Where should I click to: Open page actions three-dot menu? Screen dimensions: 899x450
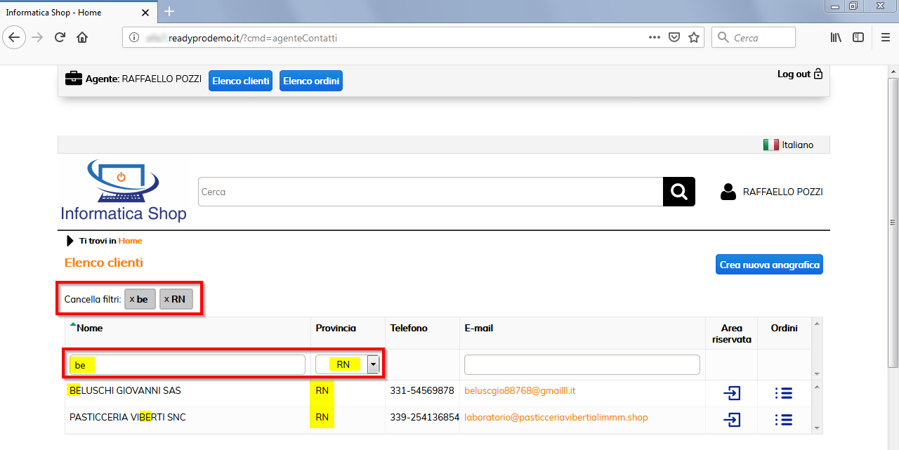click(654, 38)
